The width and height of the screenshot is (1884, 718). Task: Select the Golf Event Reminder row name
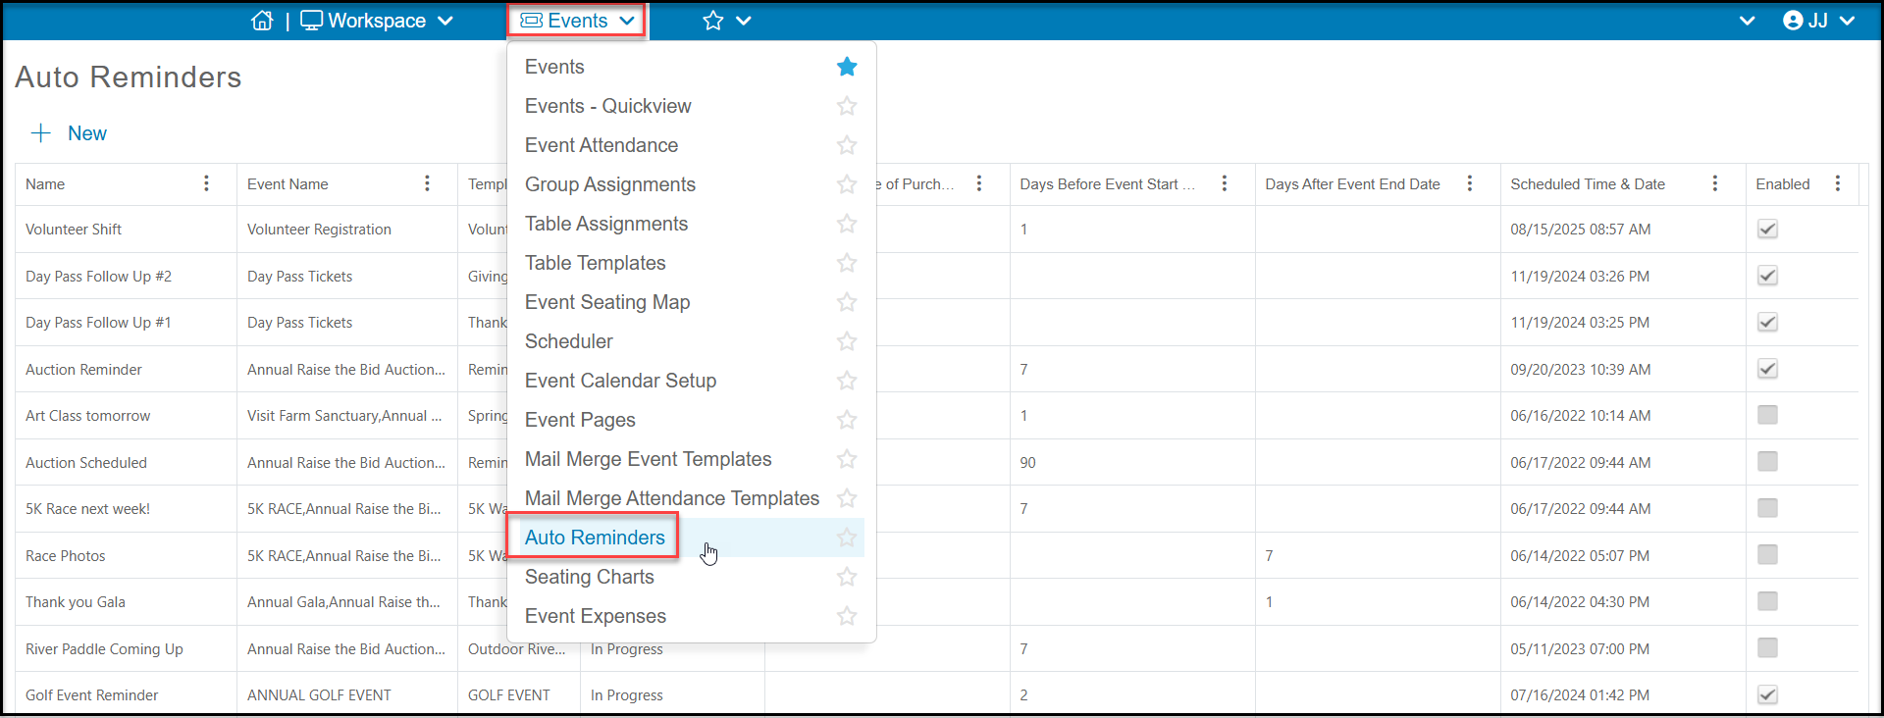pyautogui.click(x=92, y=695)
